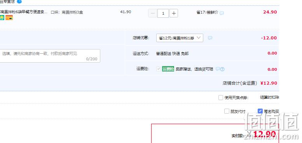Click the green flower service badge under the product

pyautogui.click(x=2, y=18)
